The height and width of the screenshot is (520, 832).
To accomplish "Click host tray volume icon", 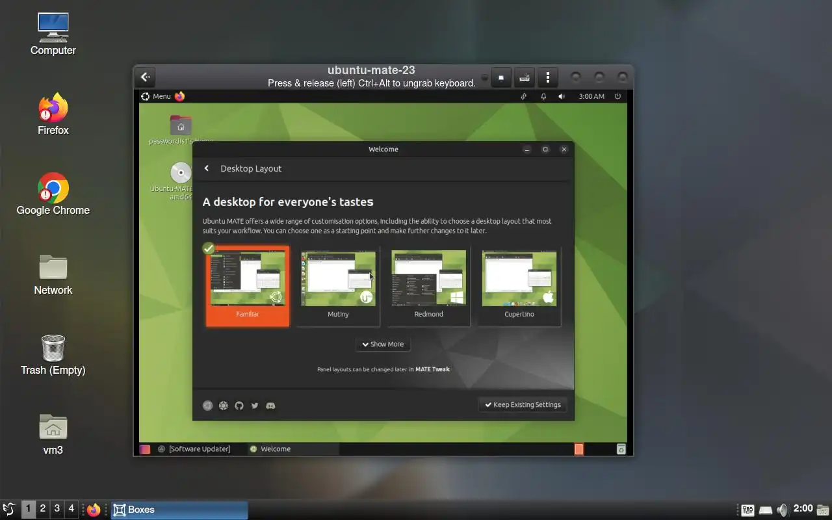I will coord(783,510).
